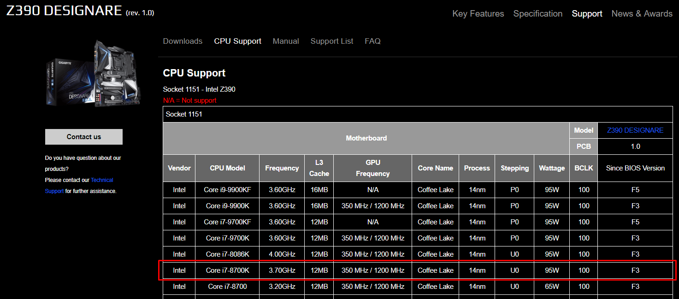
Task: Click the Stepping column header
Action: click(x=515, y=168)
